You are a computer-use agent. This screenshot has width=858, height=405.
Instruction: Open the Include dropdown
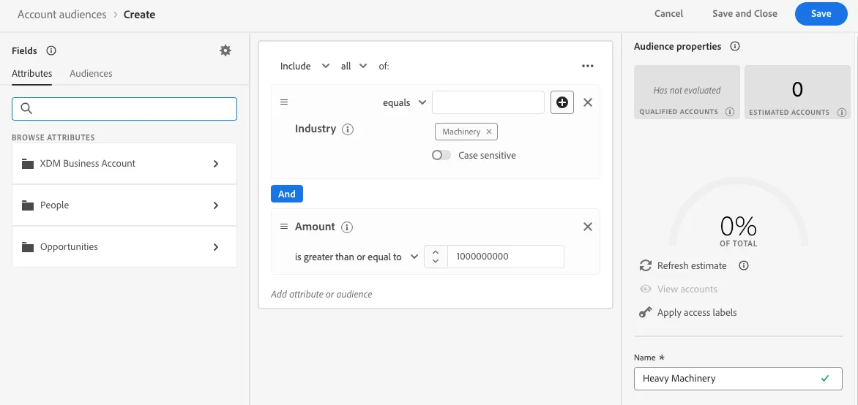305,66
